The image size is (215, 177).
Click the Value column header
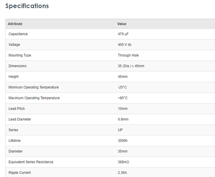122,24
